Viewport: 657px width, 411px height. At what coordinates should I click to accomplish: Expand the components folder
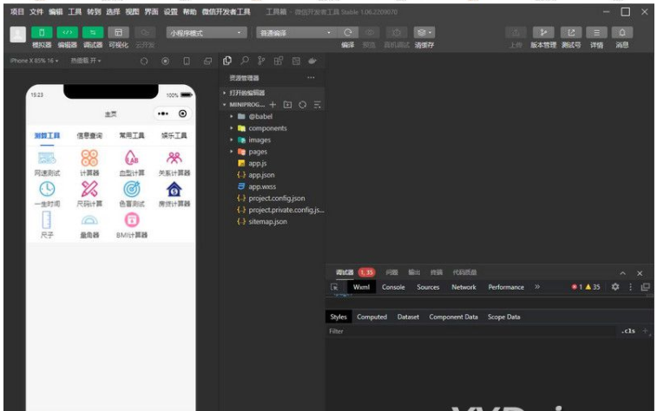(x=266, y=128)
